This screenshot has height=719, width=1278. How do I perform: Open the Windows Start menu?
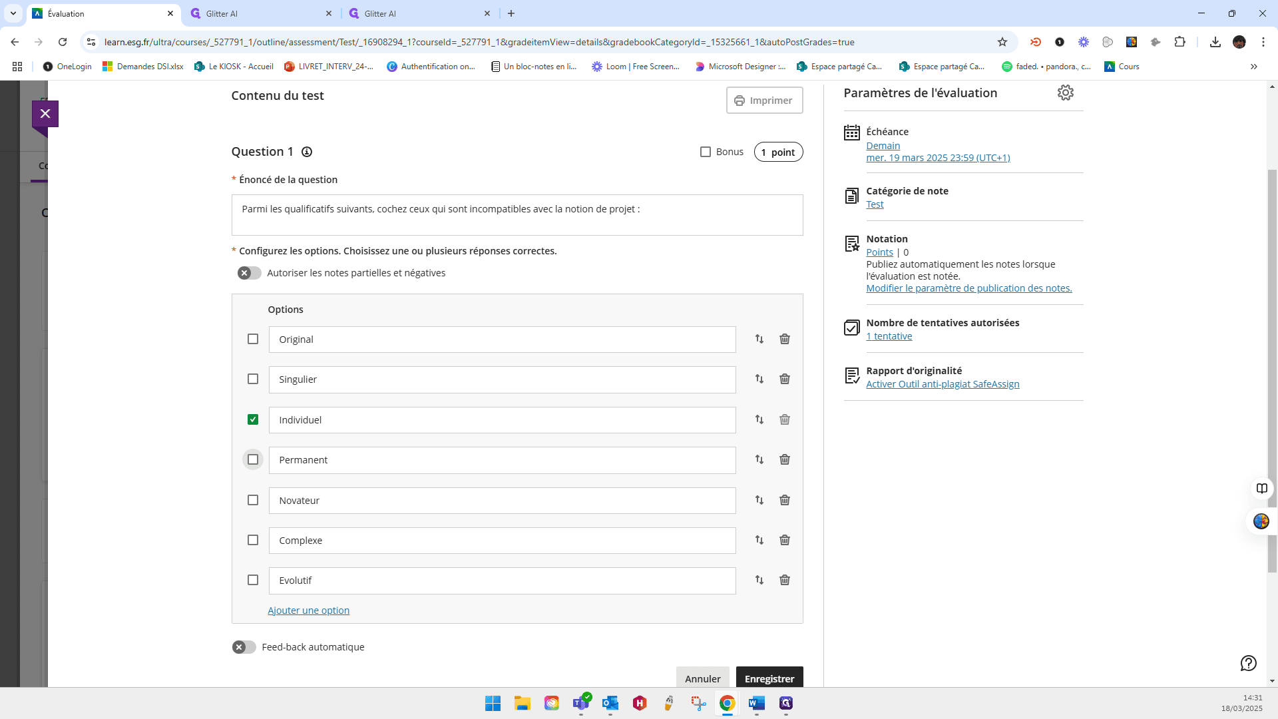(x=493, y=703)
